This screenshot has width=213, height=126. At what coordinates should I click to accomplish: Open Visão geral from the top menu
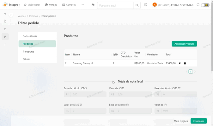[x=32, y=5]
